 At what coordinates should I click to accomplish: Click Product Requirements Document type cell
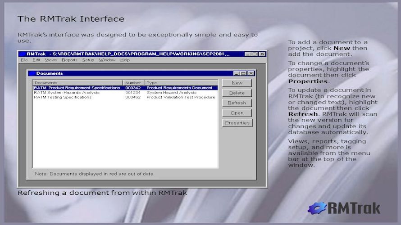(179, 88)
